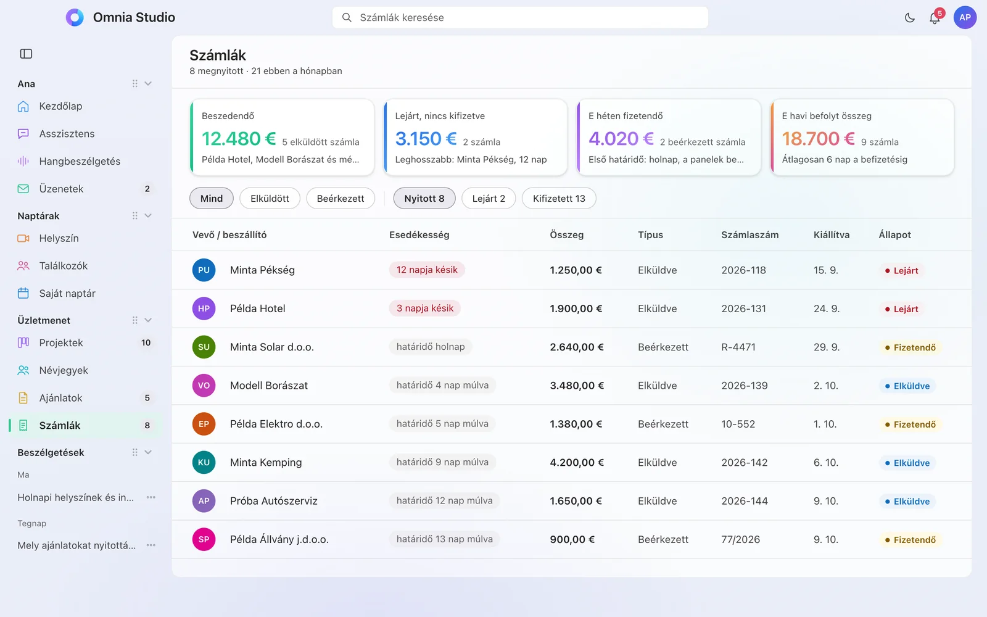The height and width of the screenshot is (617, 987).
Task: Open the Asszisztens chat icon
Action: (23, 134)
